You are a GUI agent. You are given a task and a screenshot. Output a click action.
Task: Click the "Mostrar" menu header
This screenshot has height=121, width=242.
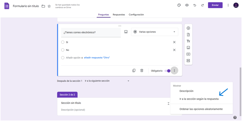(177, 86)
